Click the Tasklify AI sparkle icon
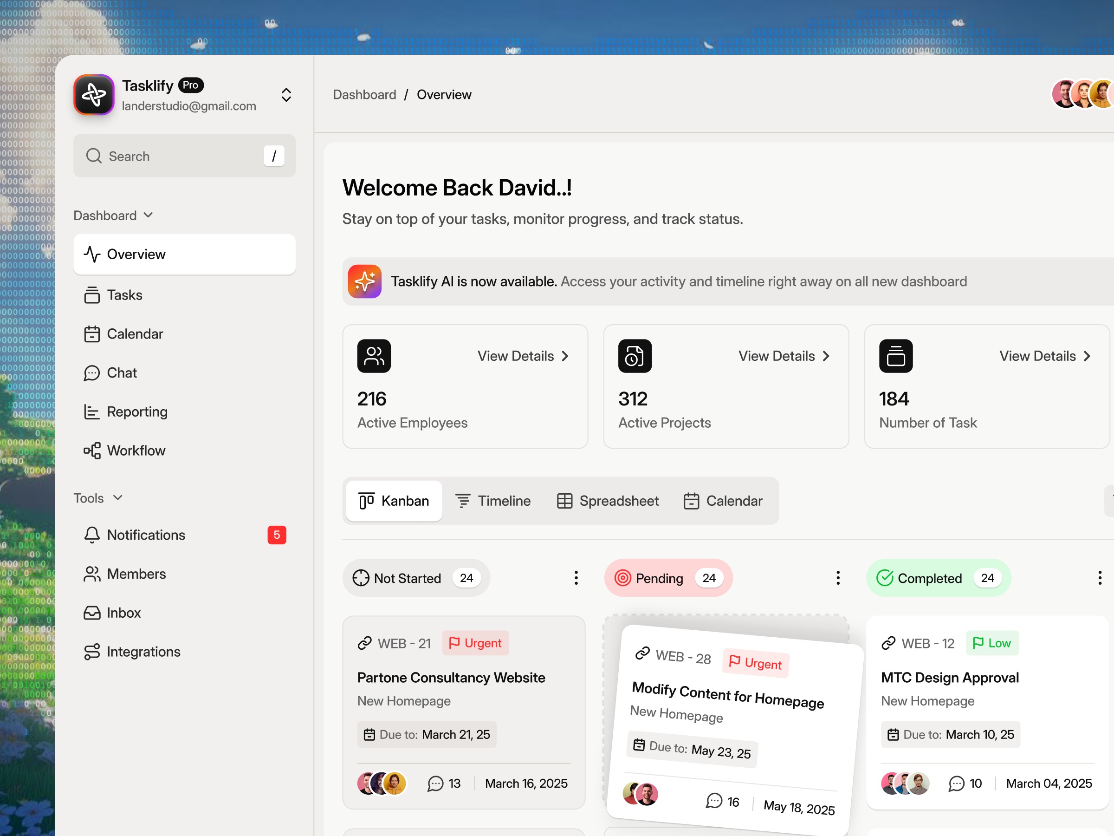The height and width of the screenshot is (836, 1114). [365, 281]
